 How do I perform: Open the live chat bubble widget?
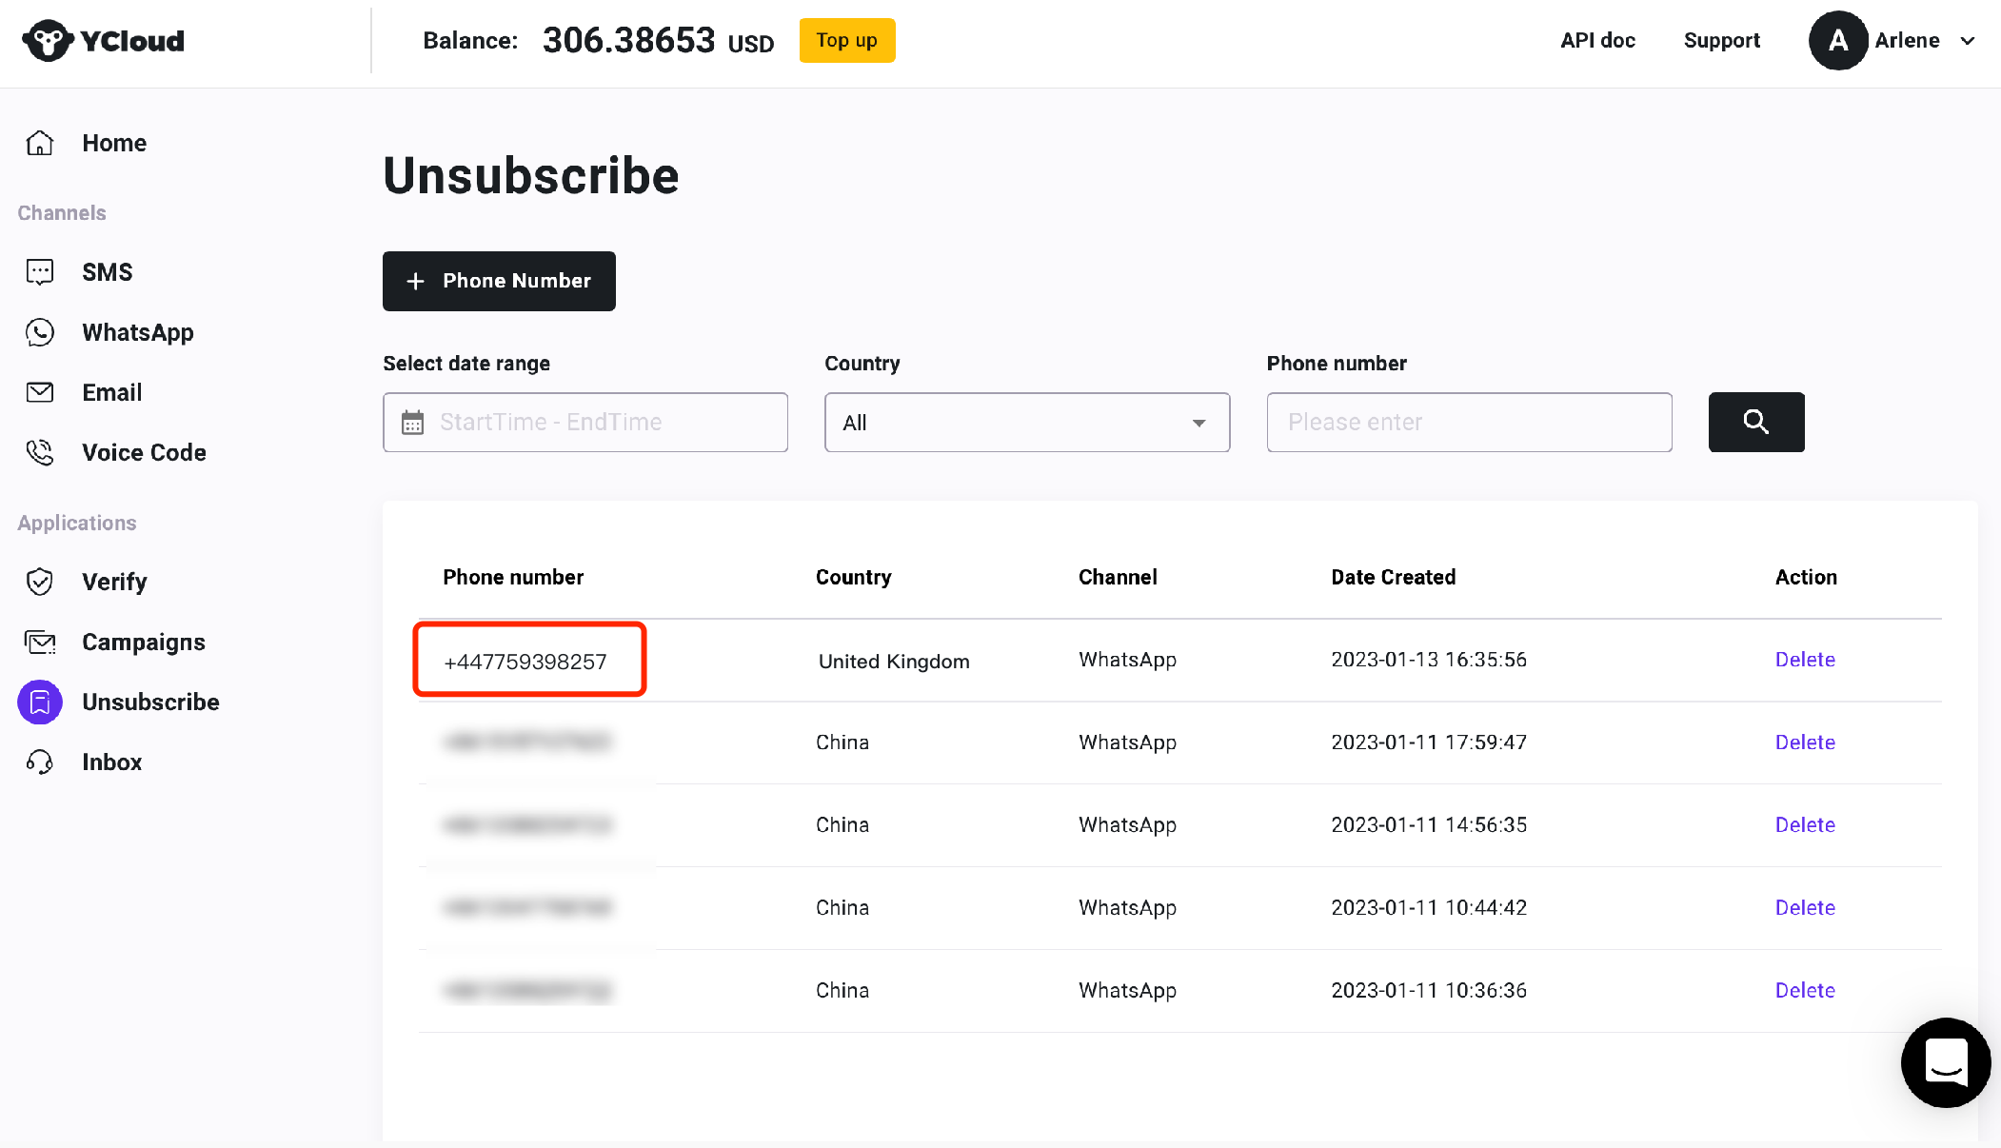[1946, 1062]
